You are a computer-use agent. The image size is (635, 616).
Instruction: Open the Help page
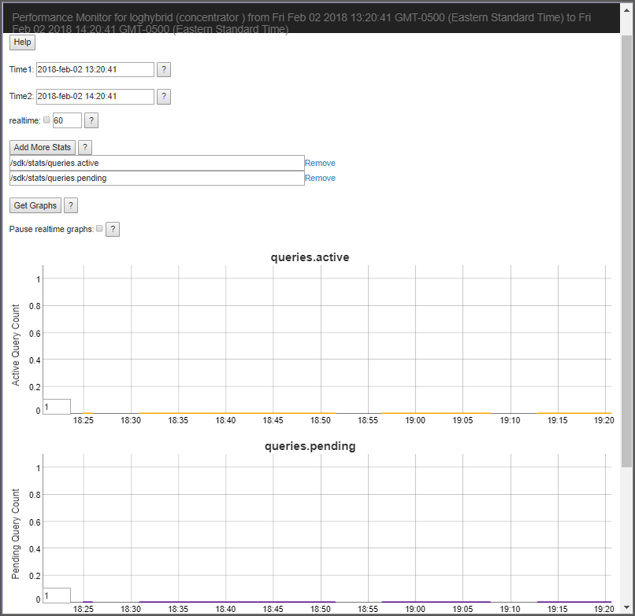coord(21,42)
